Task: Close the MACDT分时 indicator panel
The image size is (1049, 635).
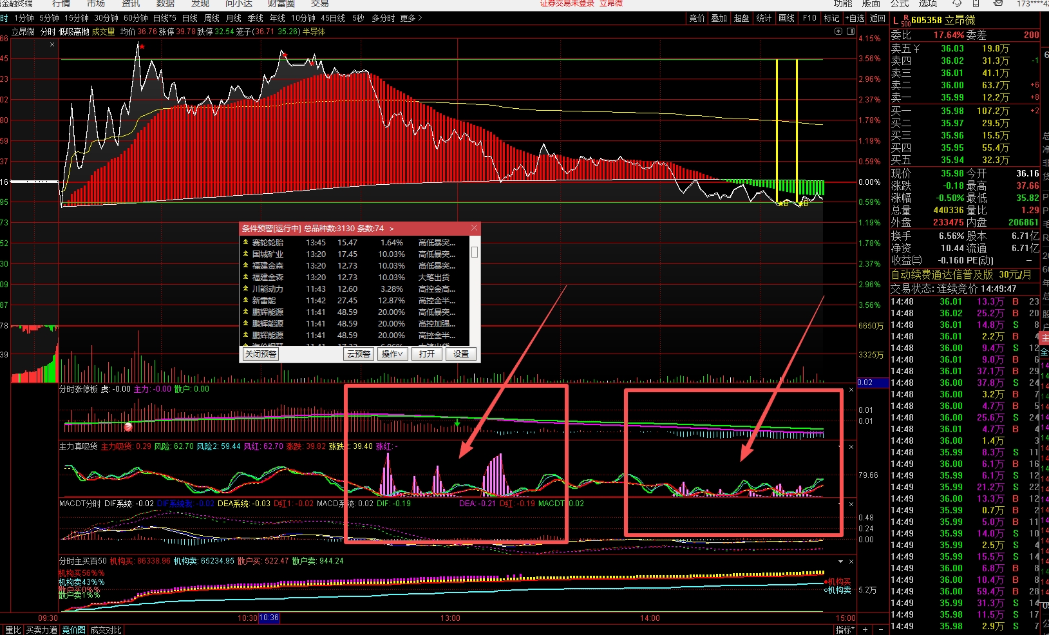Action: tap(851, 504)
